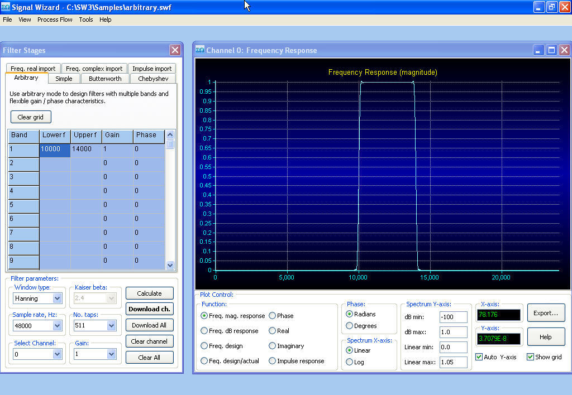572x395 pixels.
Task: Click the dB max input field
Action: pyautogui.click(x=453, y=332)
